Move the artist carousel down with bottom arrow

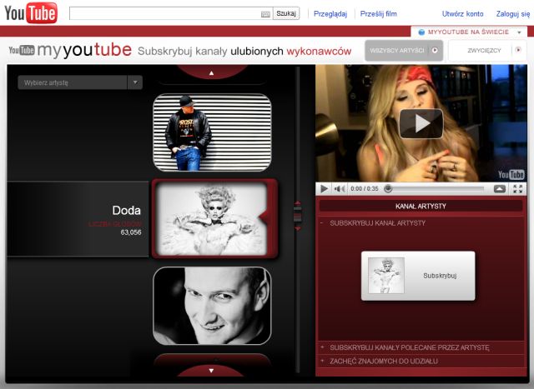[x=211, y=371]
